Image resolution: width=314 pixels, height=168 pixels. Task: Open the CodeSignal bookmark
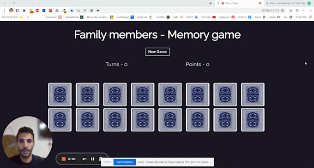coord(125,17)
